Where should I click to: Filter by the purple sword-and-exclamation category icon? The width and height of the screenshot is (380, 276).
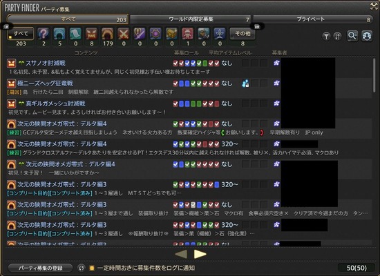pyautogui.click(x=140, y=34)
